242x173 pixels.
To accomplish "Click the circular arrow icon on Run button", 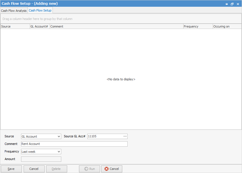I will pyautogui.click(x=86, y=169).
